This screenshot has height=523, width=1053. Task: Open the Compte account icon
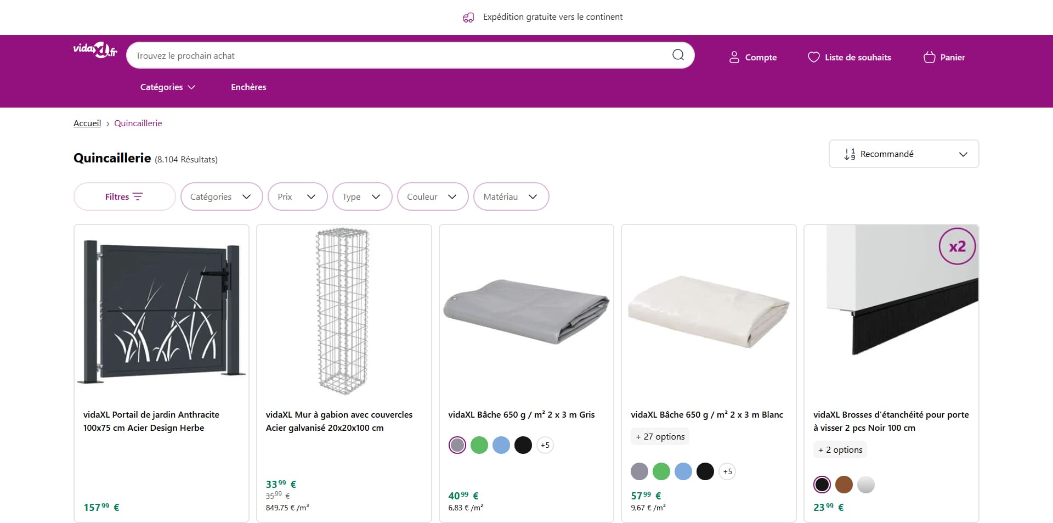pyautogui.click(x=734, y=57)
